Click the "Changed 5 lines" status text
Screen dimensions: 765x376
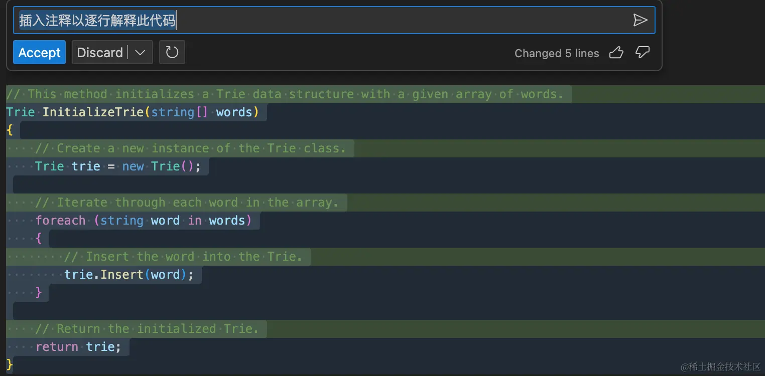coord(557,54)
